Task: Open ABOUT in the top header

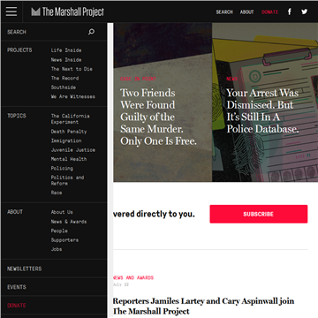Action: click(246, 12)
